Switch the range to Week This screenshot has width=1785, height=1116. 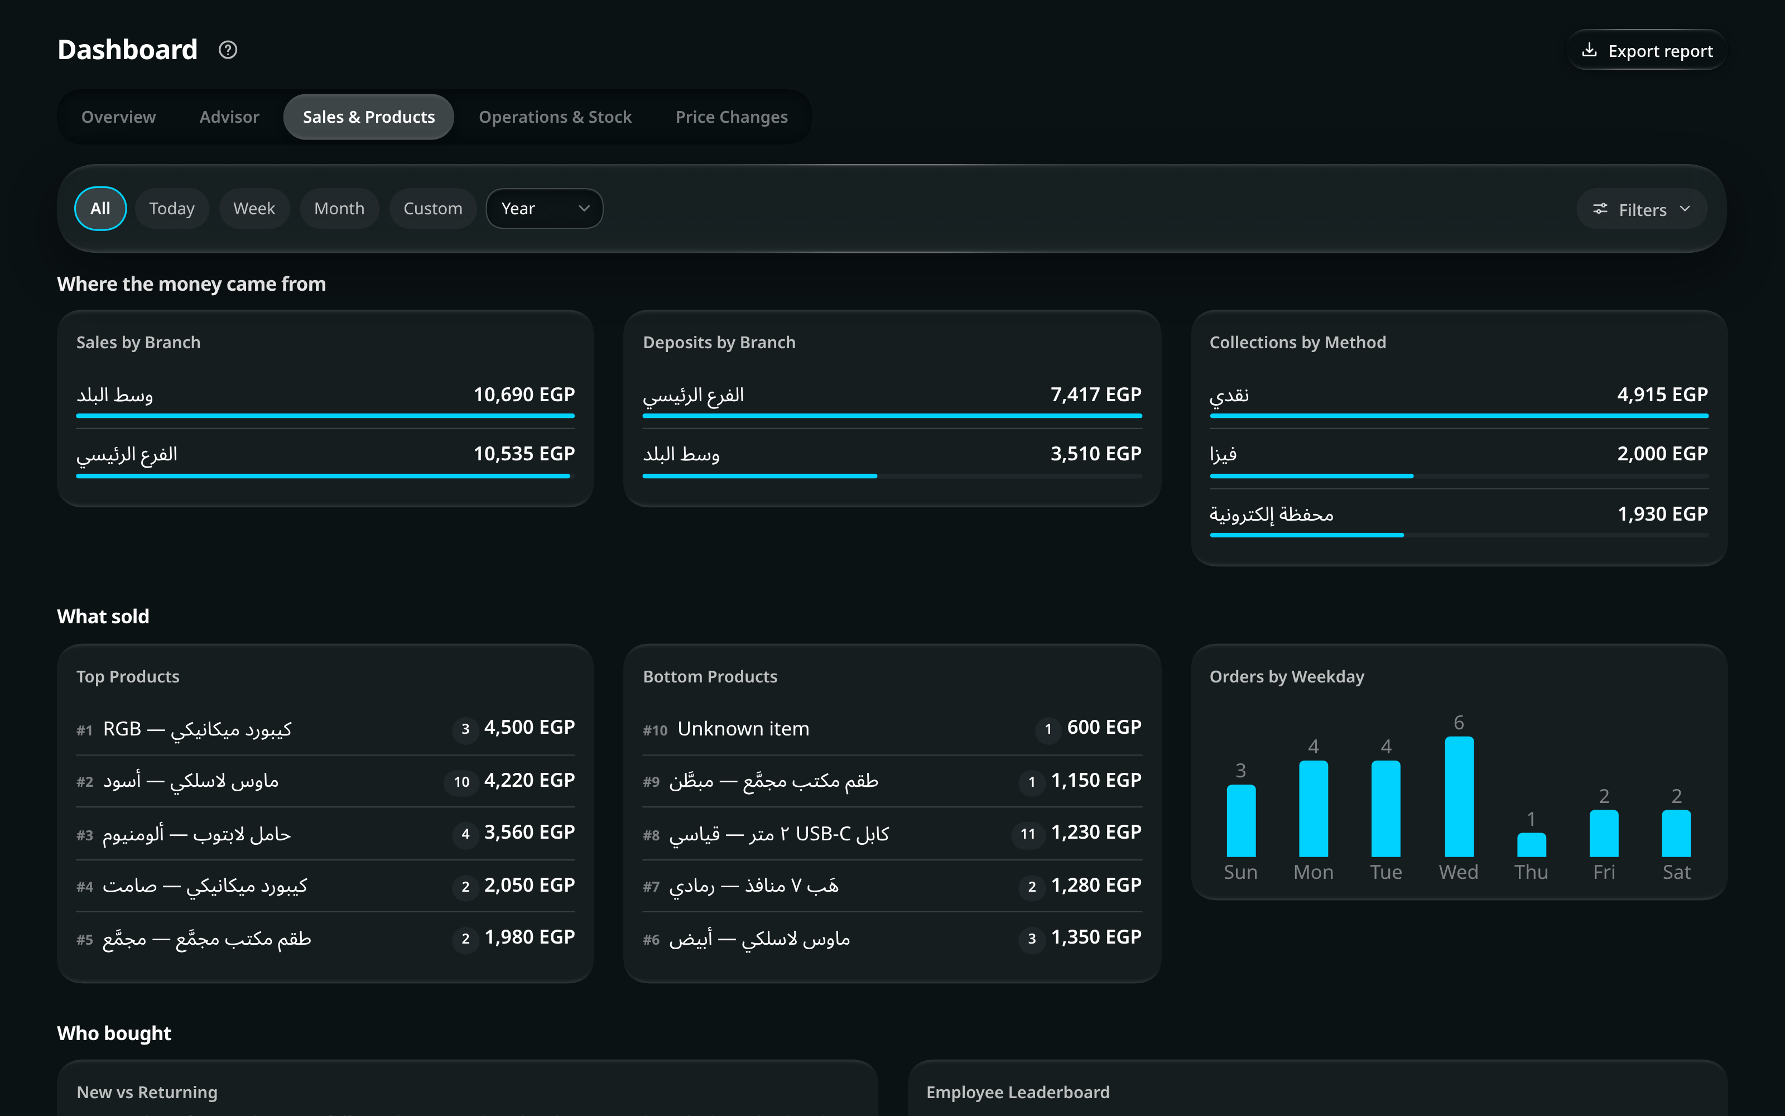(x=254, y=209)
